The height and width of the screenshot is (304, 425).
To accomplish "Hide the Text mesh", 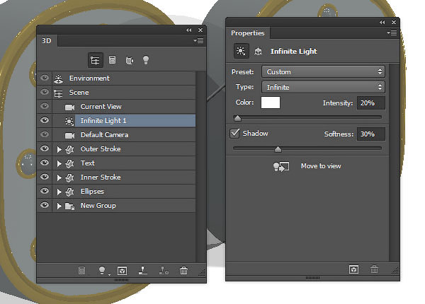I will point(45,163).
